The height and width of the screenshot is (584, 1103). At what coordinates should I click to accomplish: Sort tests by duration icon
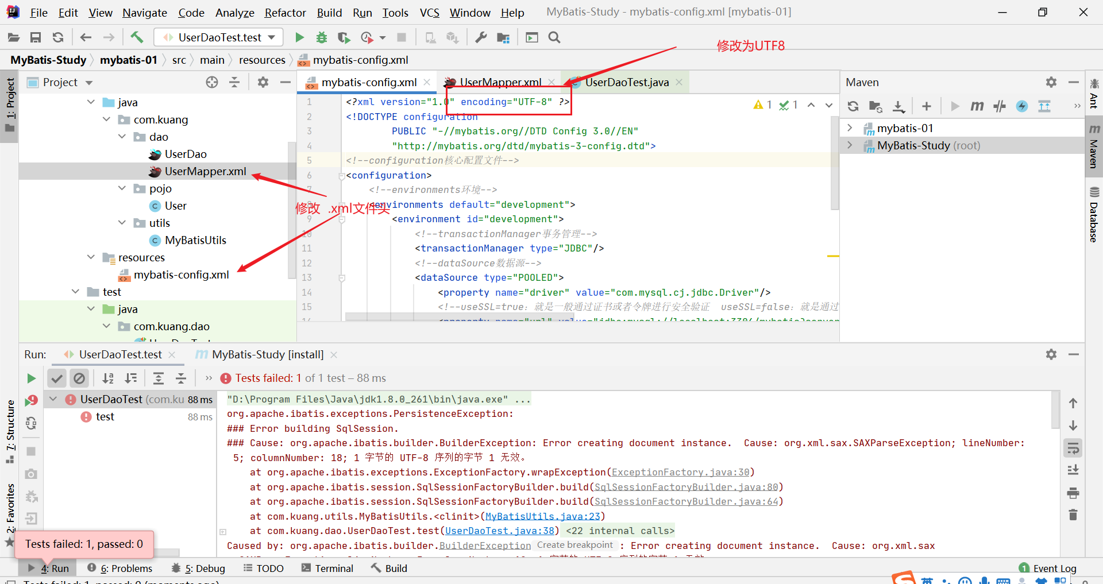[x=131, y=378]
